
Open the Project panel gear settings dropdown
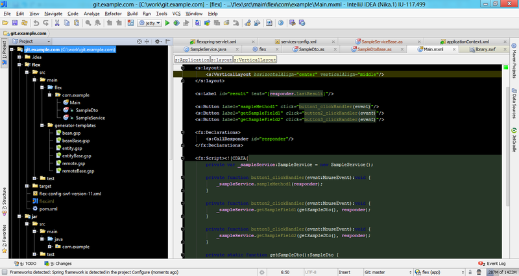(158, 41)
